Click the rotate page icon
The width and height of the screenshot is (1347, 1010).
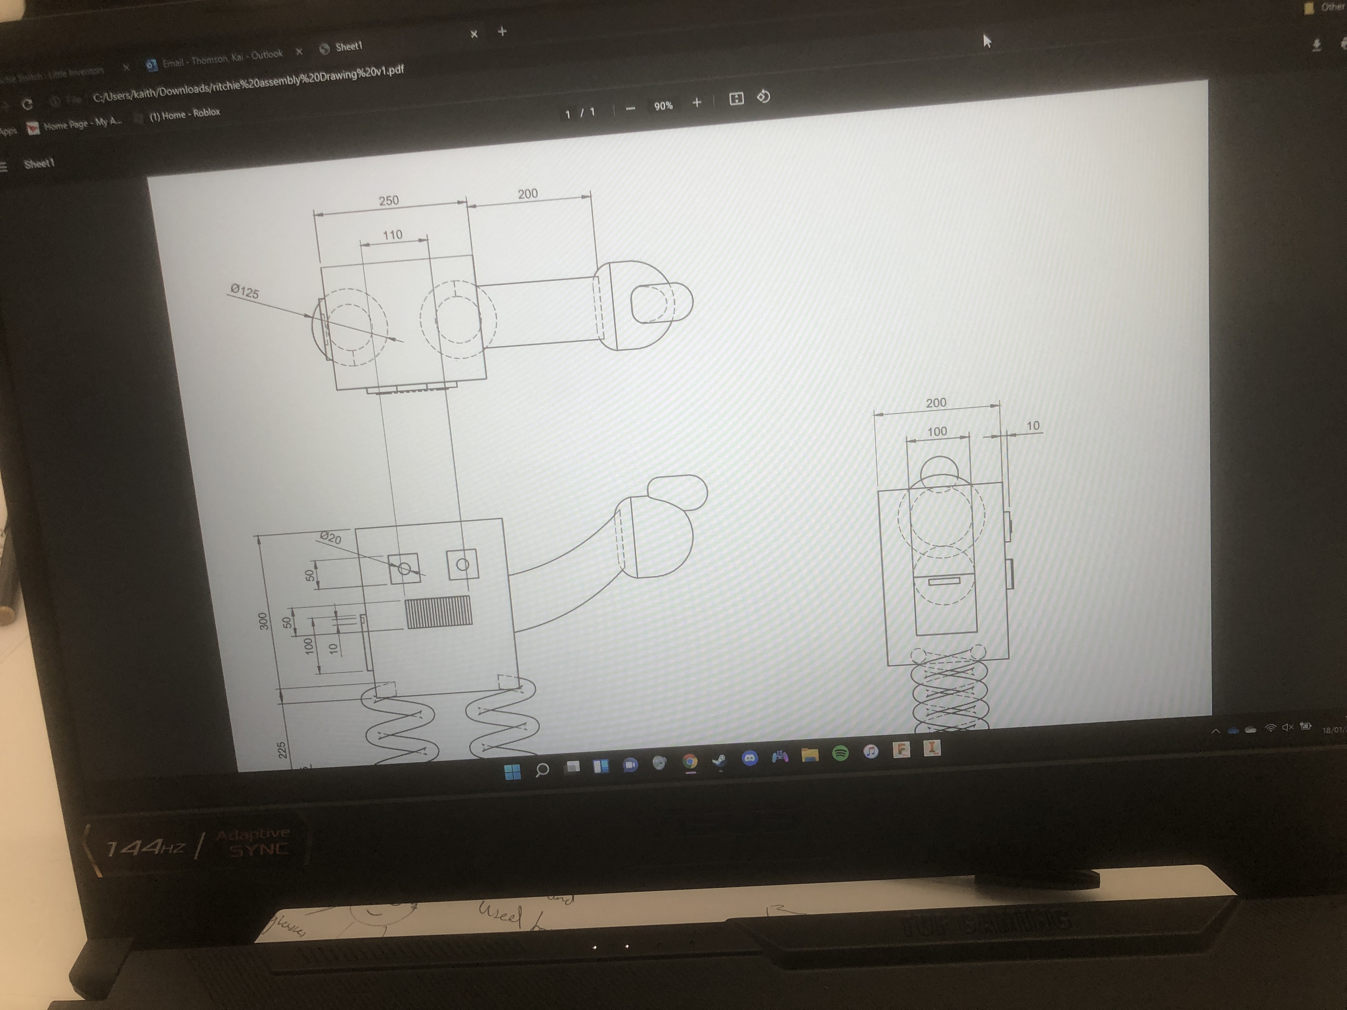pos(764,97)
